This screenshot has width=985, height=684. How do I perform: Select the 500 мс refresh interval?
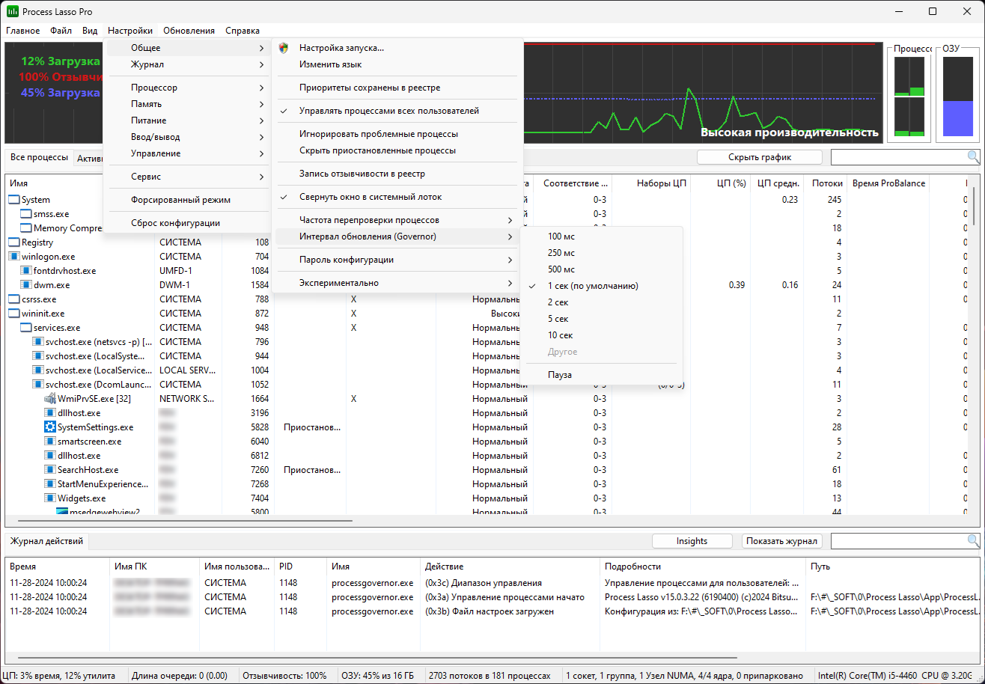(601, 269)
